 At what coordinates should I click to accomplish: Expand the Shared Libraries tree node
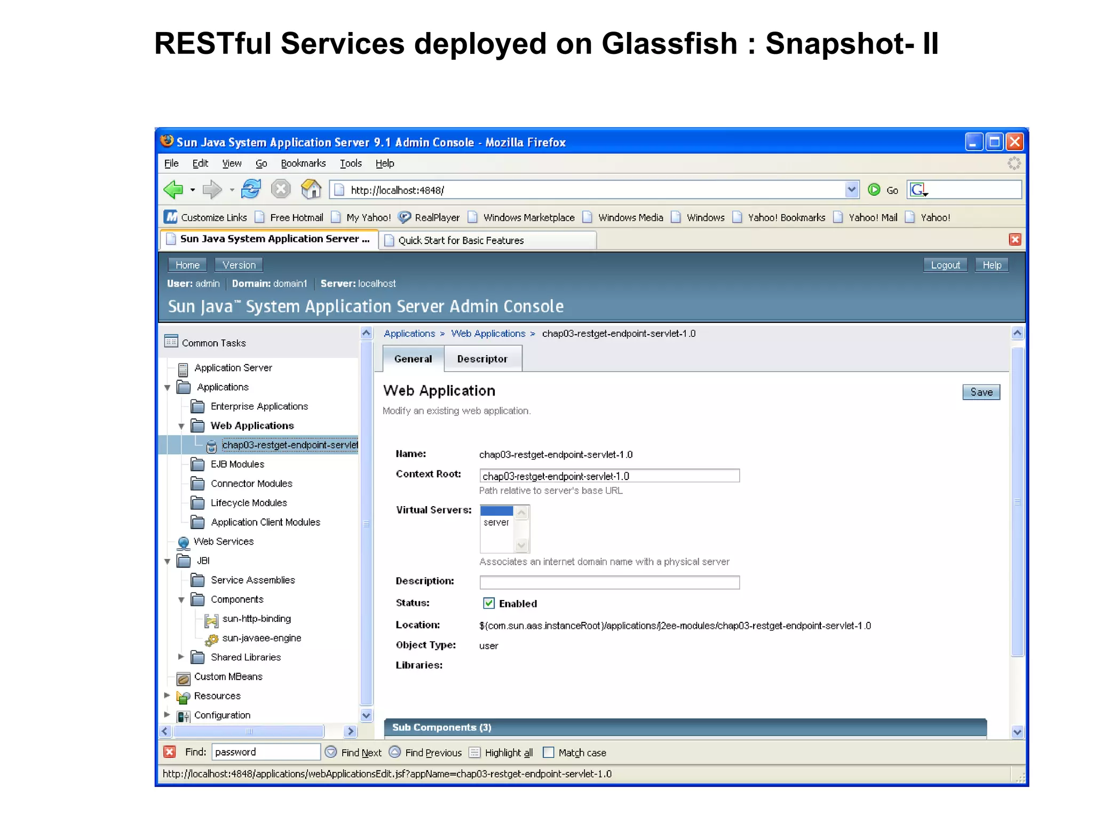pyautogui.click(x=181, y=657)
